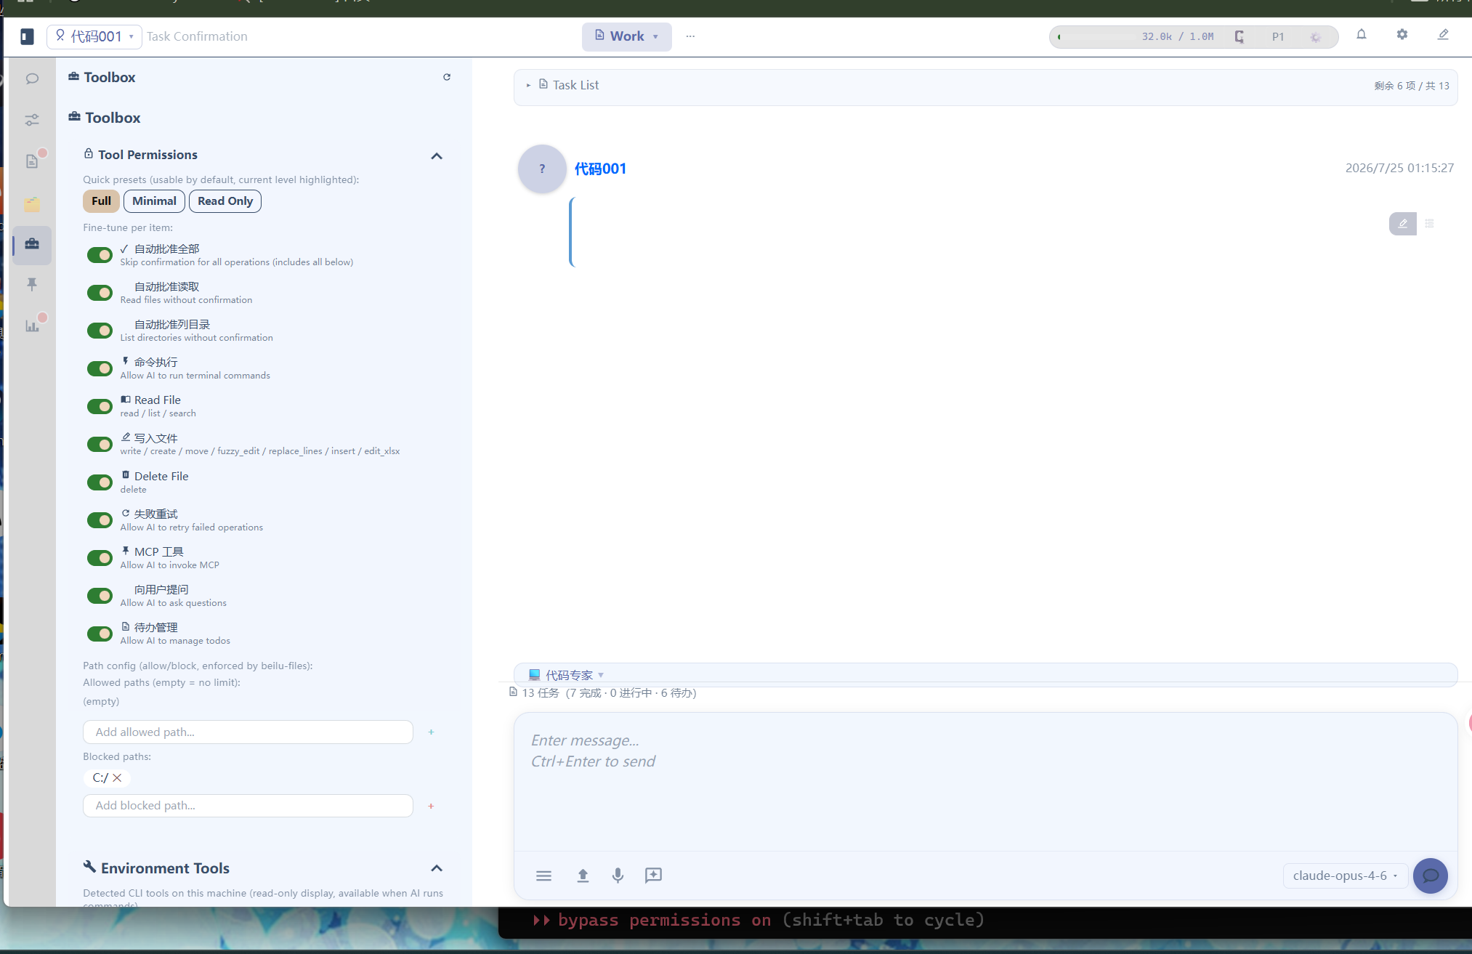Viewport: 1472px width, 954px height.
Task: Toggle 失败重试 retry switch
Action: click(100, 520)
